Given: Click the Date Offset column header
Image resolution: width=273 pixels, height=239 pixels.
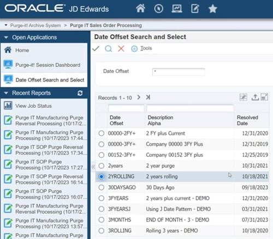Looking at the screenshot, I should [x=116, y=120].
